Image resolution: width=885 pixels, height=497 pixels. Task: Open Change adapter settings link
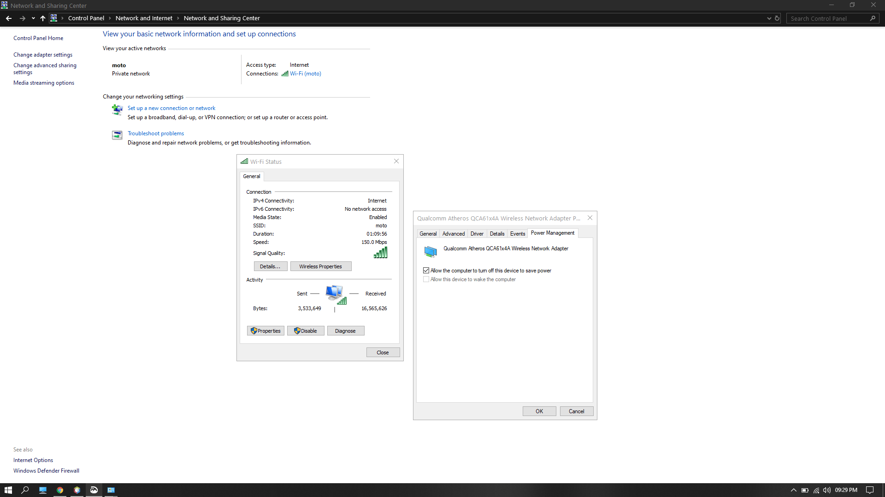coord(43,55)
